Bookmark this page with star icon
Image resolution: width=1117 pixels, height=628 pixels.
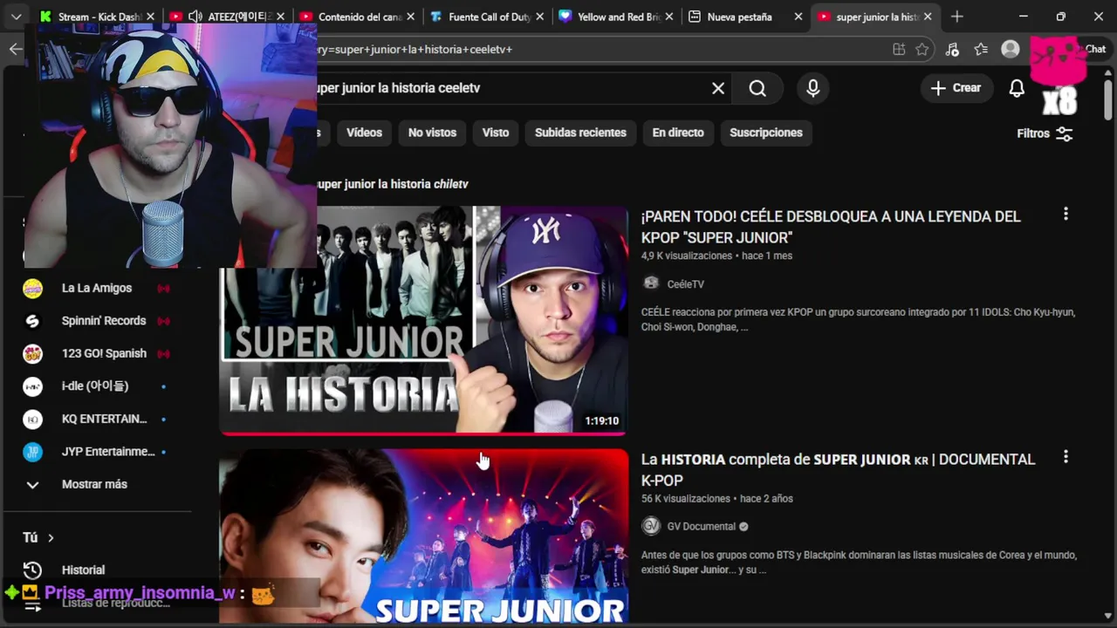pos(922,50)
